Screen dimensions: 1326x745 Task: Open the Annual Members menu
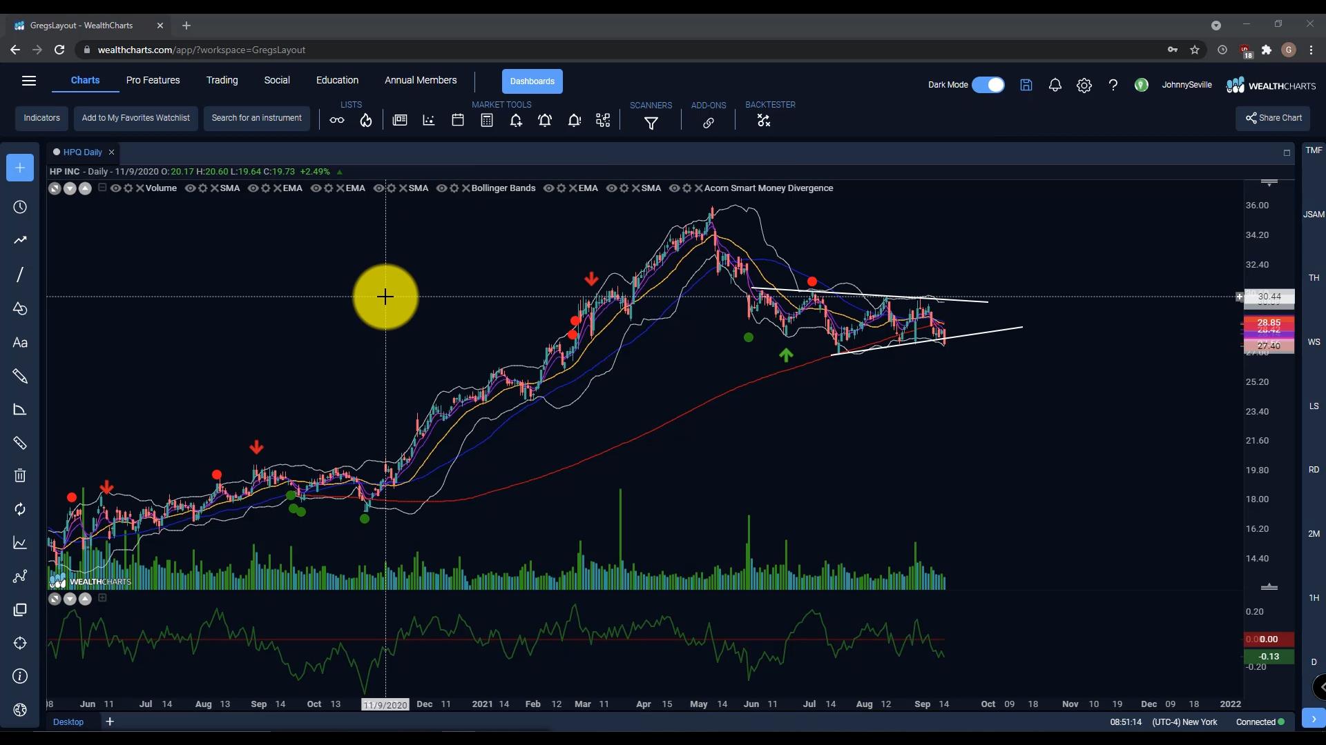point(421,81)
